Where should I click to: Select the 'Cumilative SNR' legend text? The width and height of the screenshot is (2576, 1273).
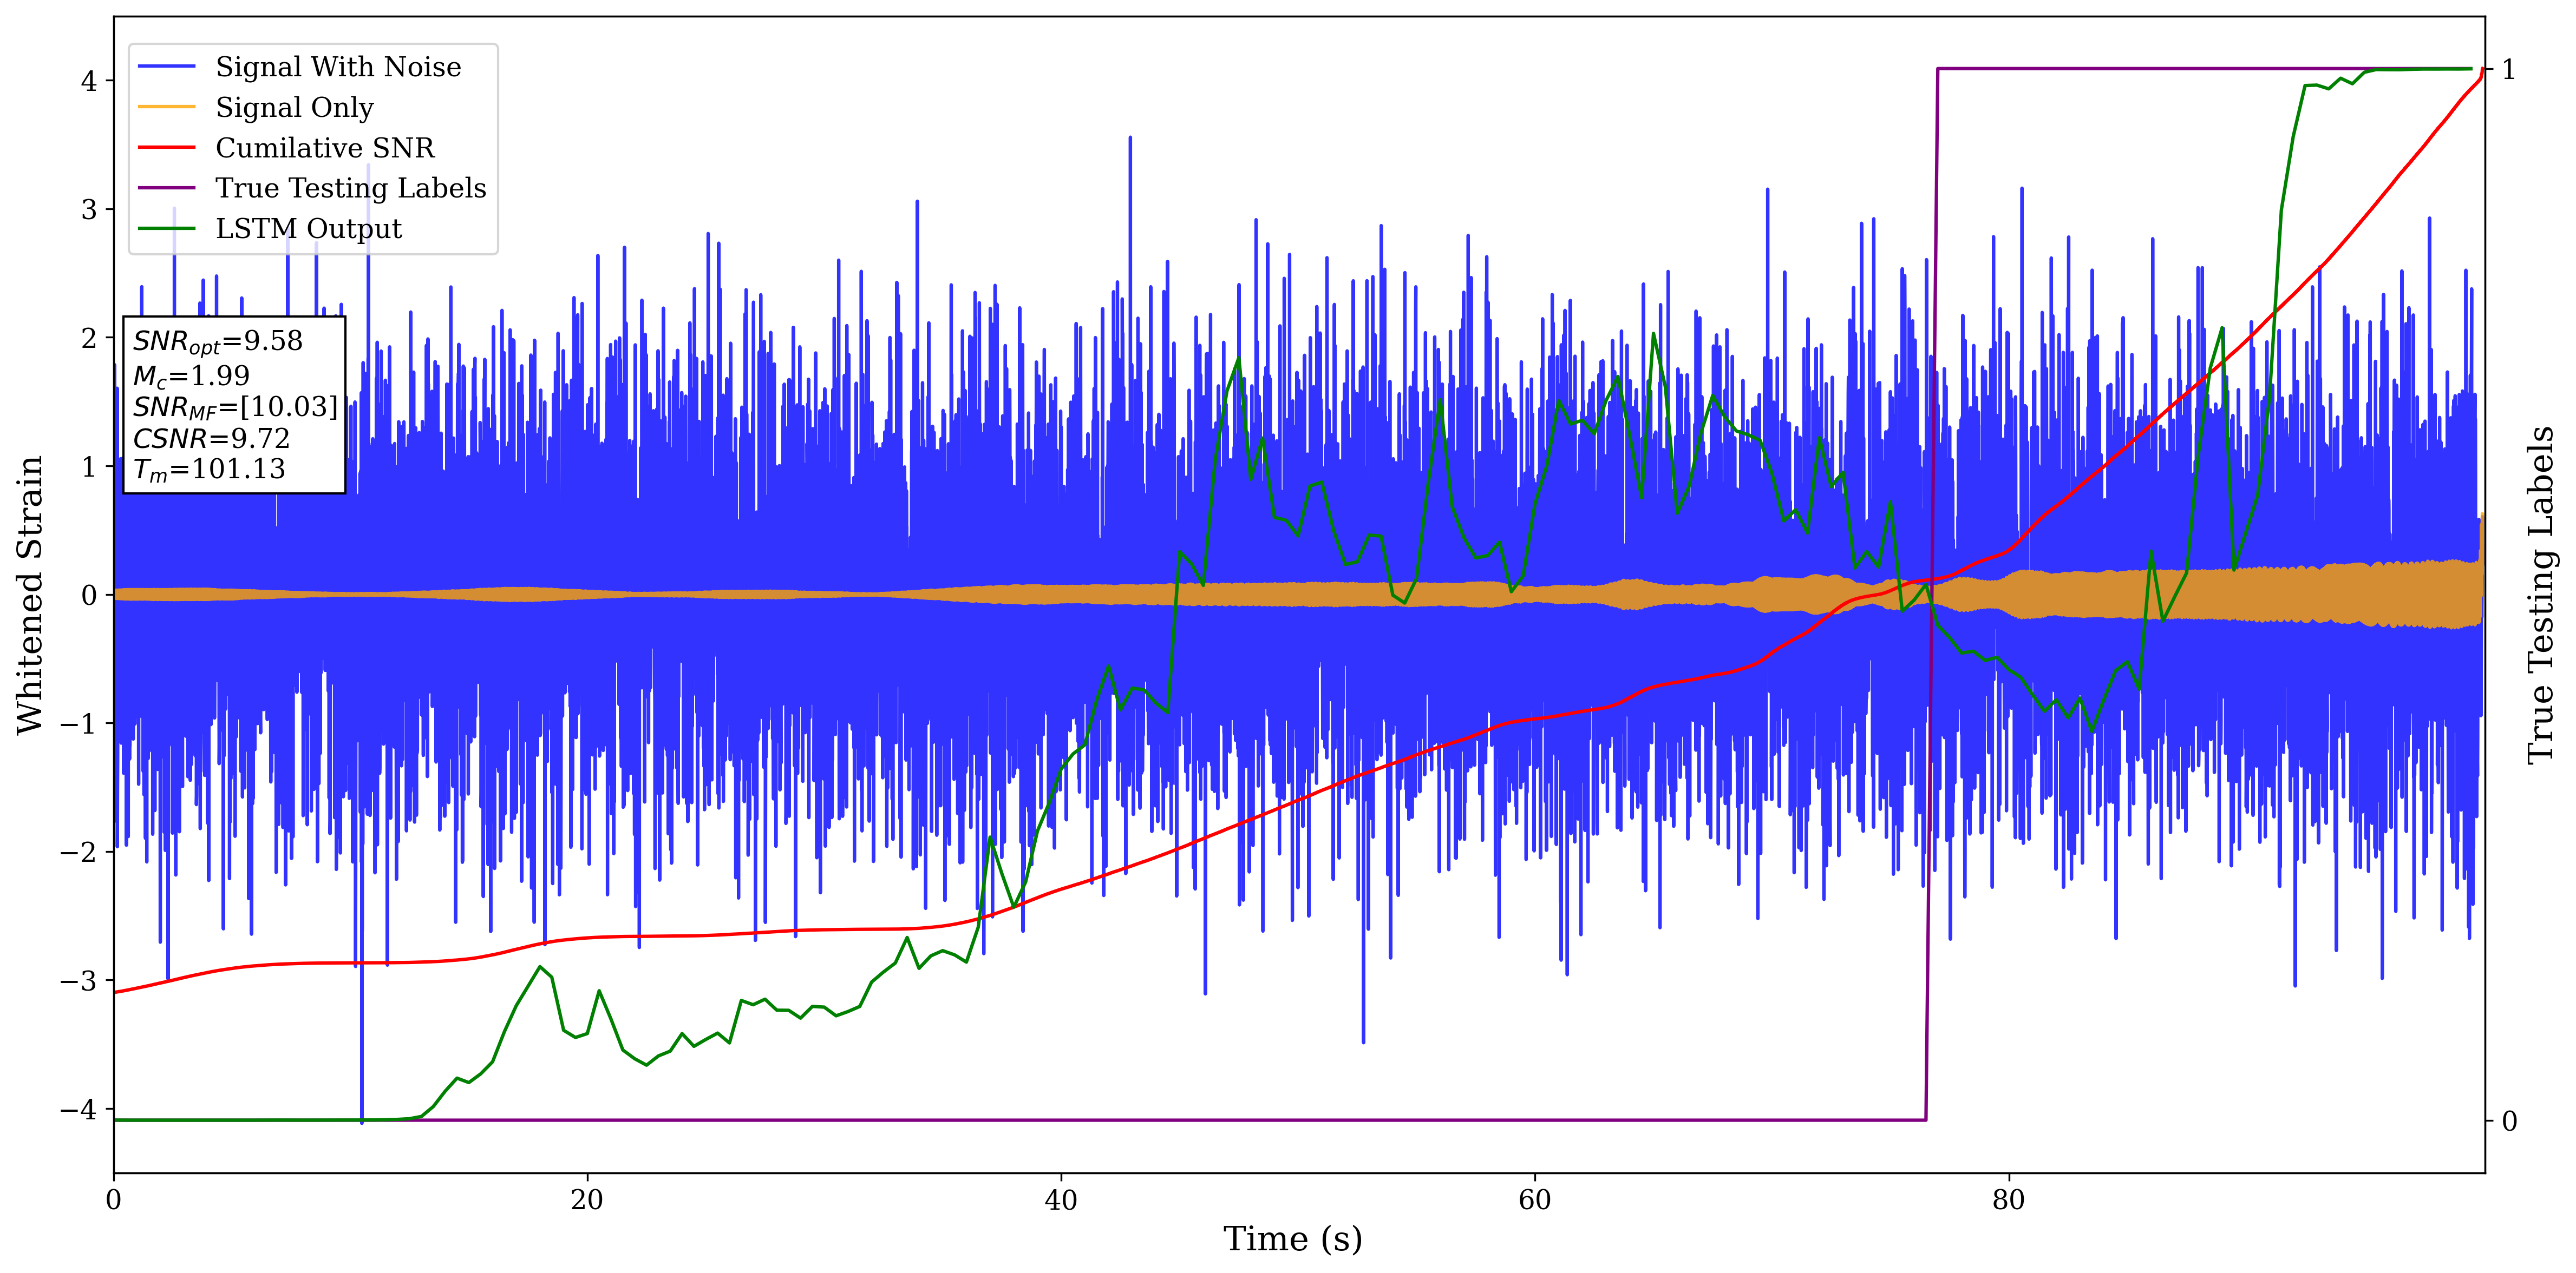[325, 148]
